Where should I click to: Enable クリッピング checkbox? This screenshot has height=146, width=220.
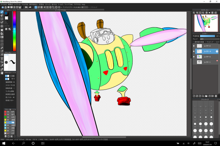(205, 42)
